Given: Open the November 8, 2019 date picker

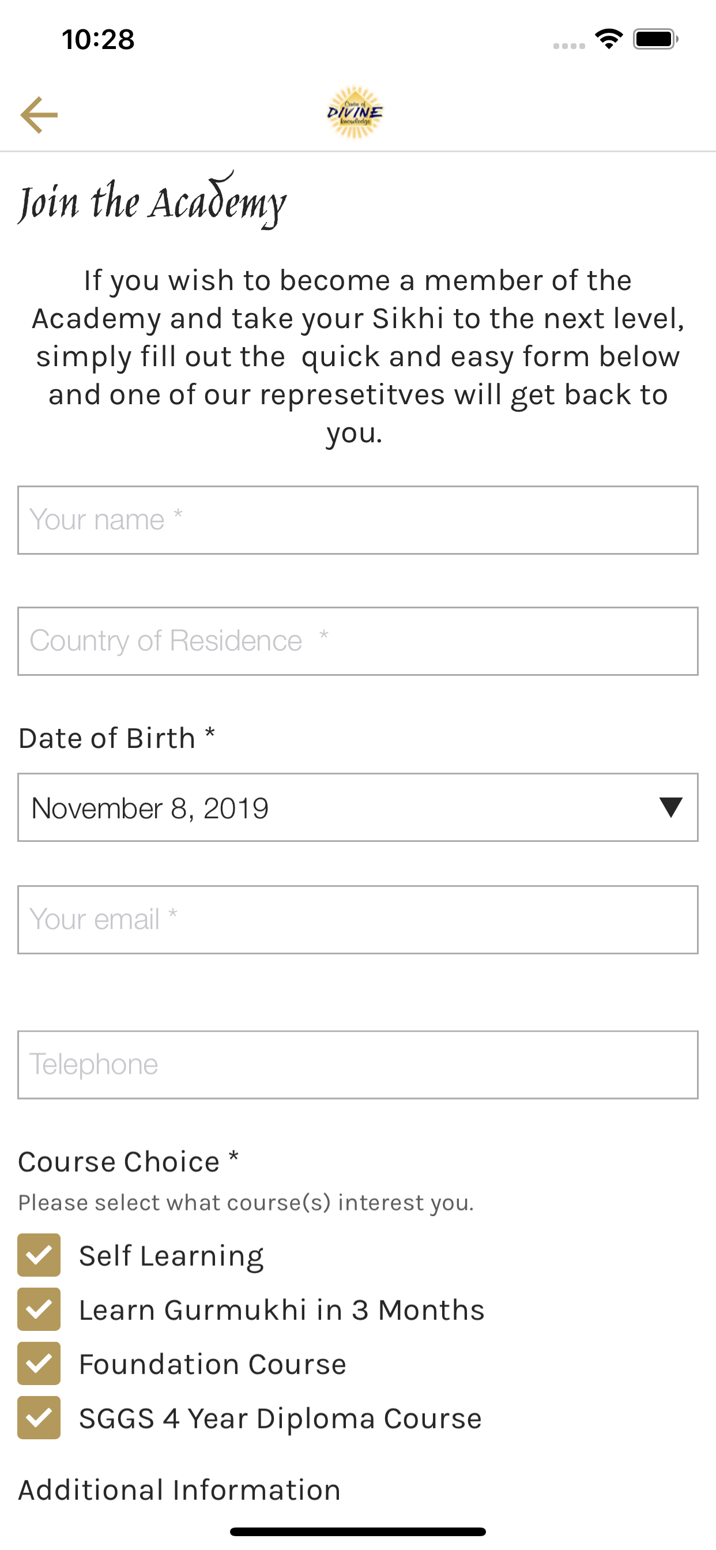Looking at the screenshot, I should [x=358, y=807].
